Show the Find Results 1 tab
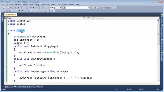Image resolution: width=164 pixels, height=92 pixels. point(20,87)
